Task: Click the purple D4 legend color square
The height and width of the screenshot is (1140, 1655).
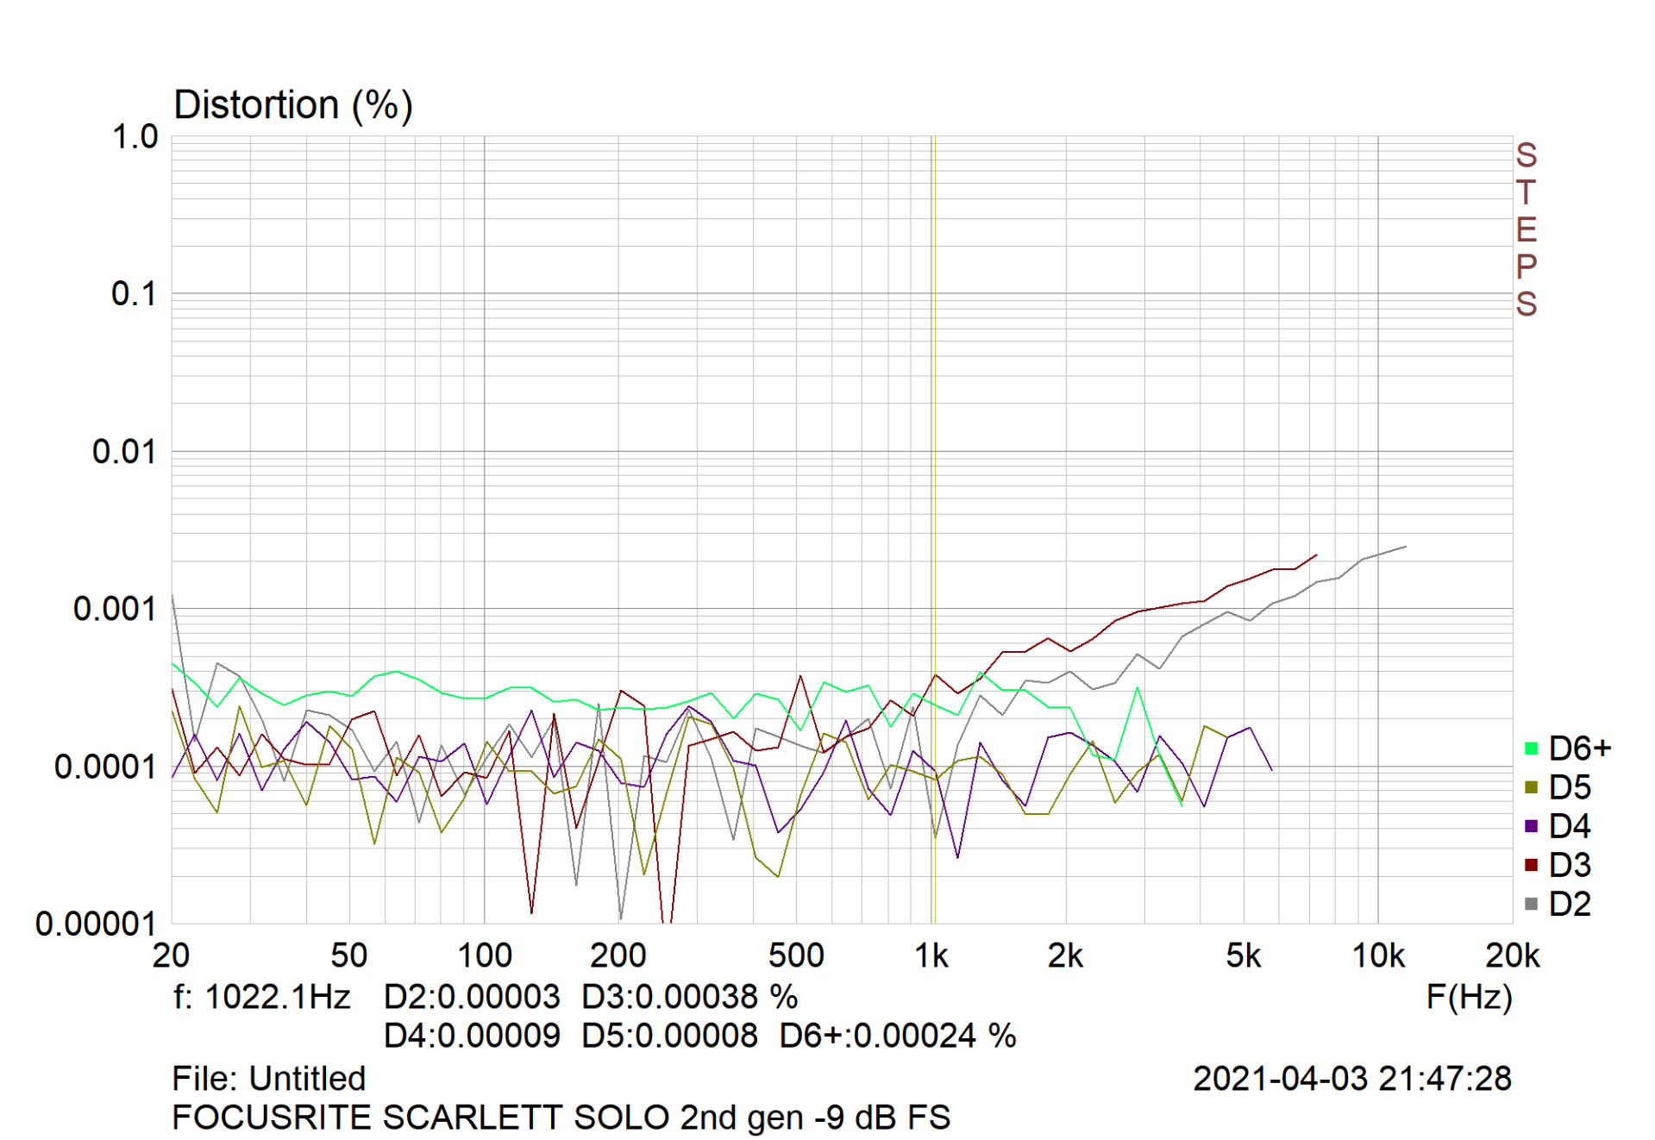Action: [x=1531, y=826]
